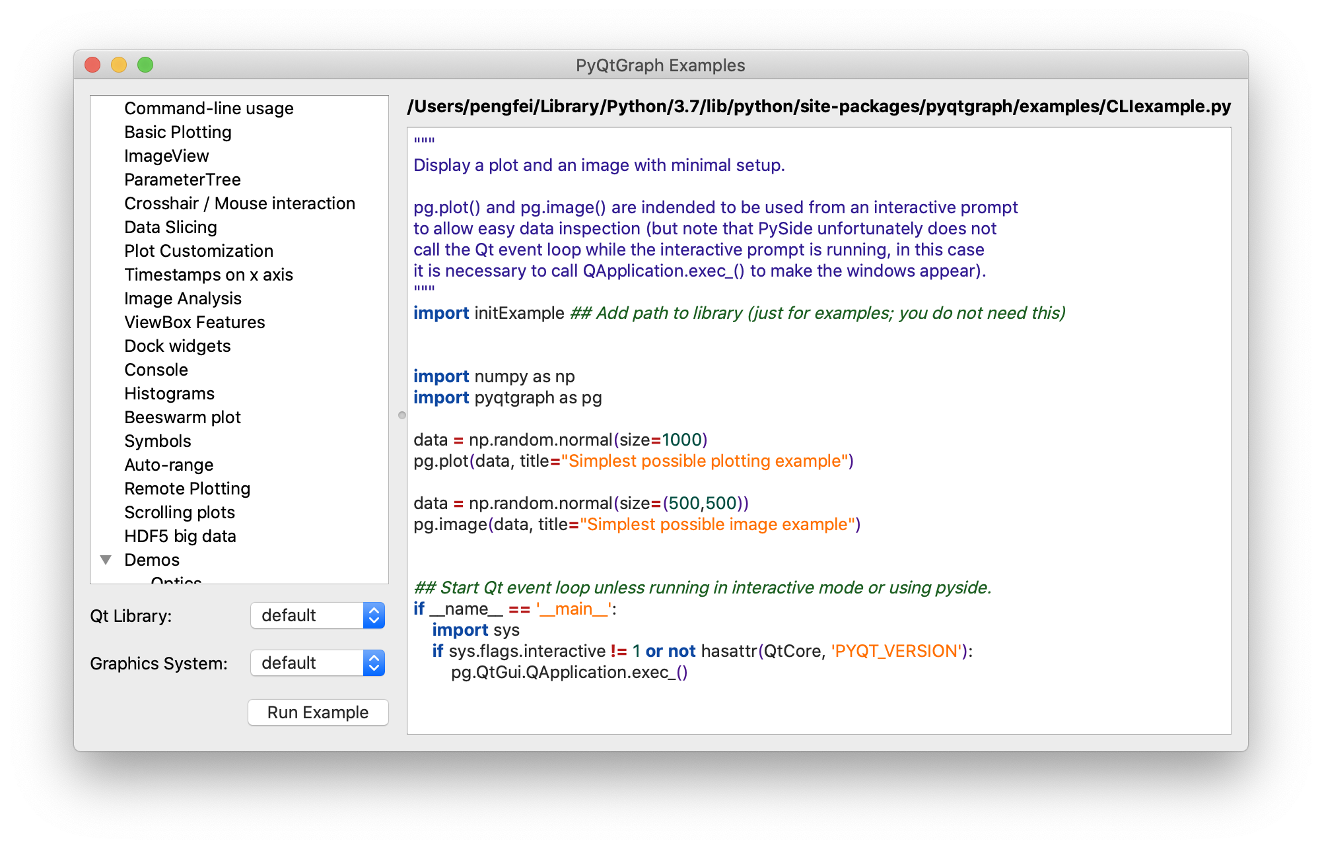Viewport: 1322px width, 849px height.
Task: Open the Qt Library dropdown
Action: [x=318, y=615]
